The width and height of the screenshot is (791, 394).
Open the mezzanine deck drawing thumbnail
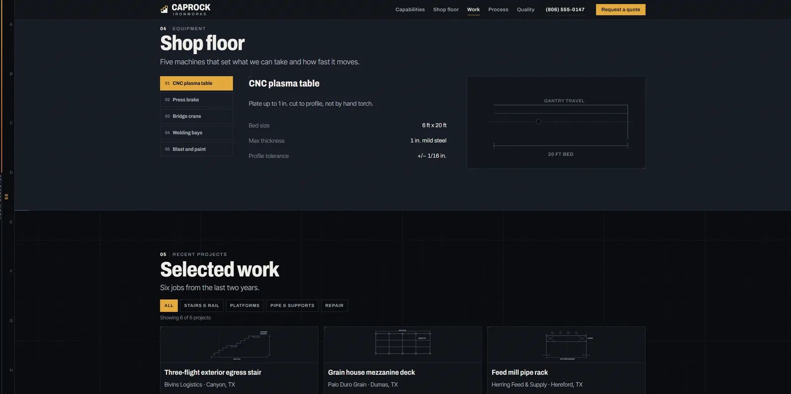(403, 345)
